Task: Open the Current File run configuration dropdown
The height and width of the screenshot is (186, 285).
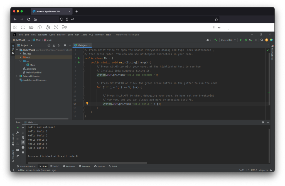Action: (228, 40)
